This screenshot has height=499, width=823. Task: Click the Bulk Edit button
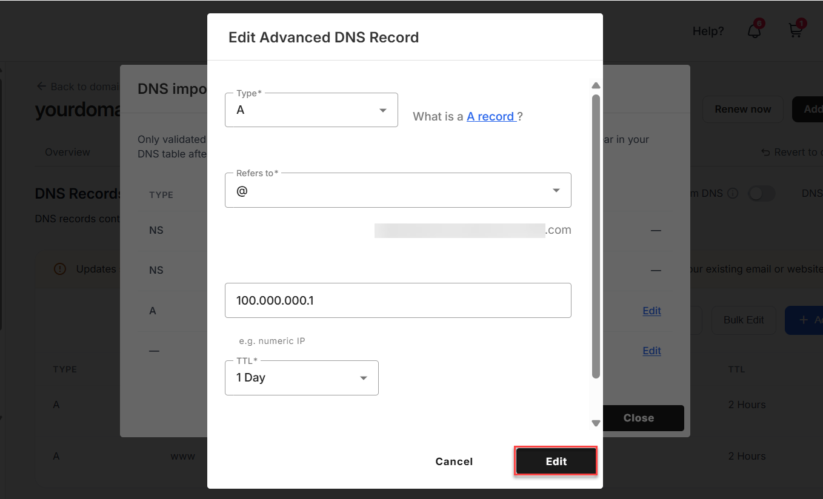coord(744,320)
